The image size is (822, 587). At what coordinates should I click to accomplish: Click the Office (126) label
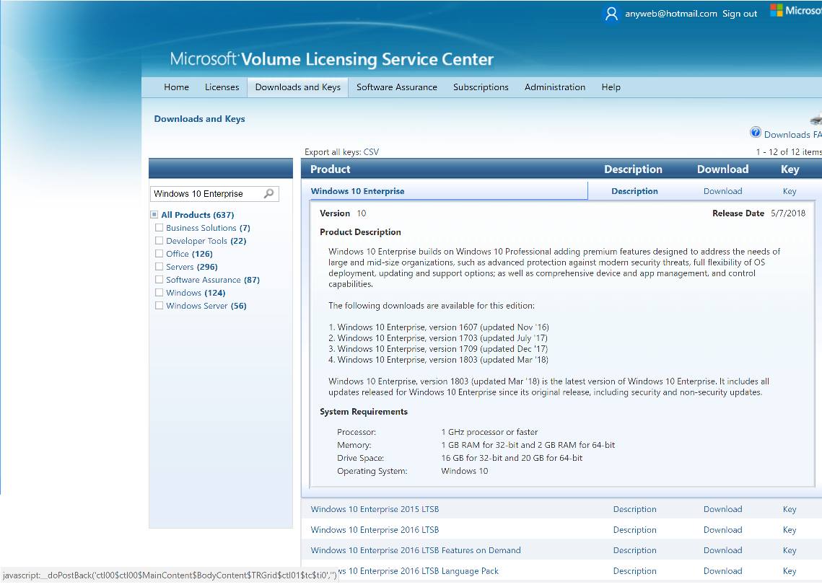(x=189, y=253)
